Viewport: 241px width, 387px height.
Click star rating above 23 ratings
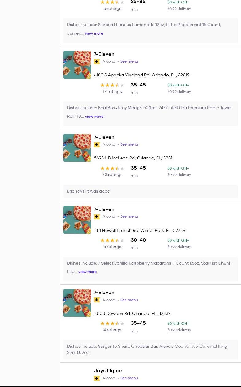tap(112, 168)
